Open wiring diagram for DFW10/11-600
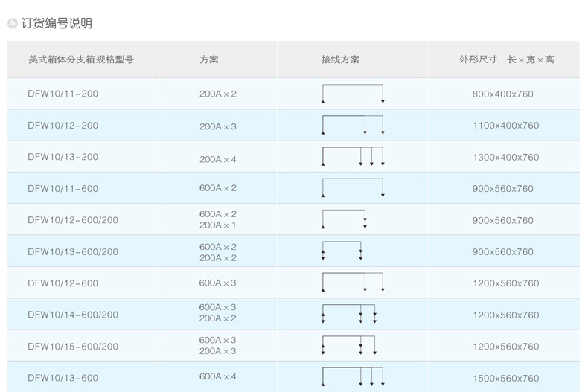Viewport: 588px width, 392px height. [353, 187]
